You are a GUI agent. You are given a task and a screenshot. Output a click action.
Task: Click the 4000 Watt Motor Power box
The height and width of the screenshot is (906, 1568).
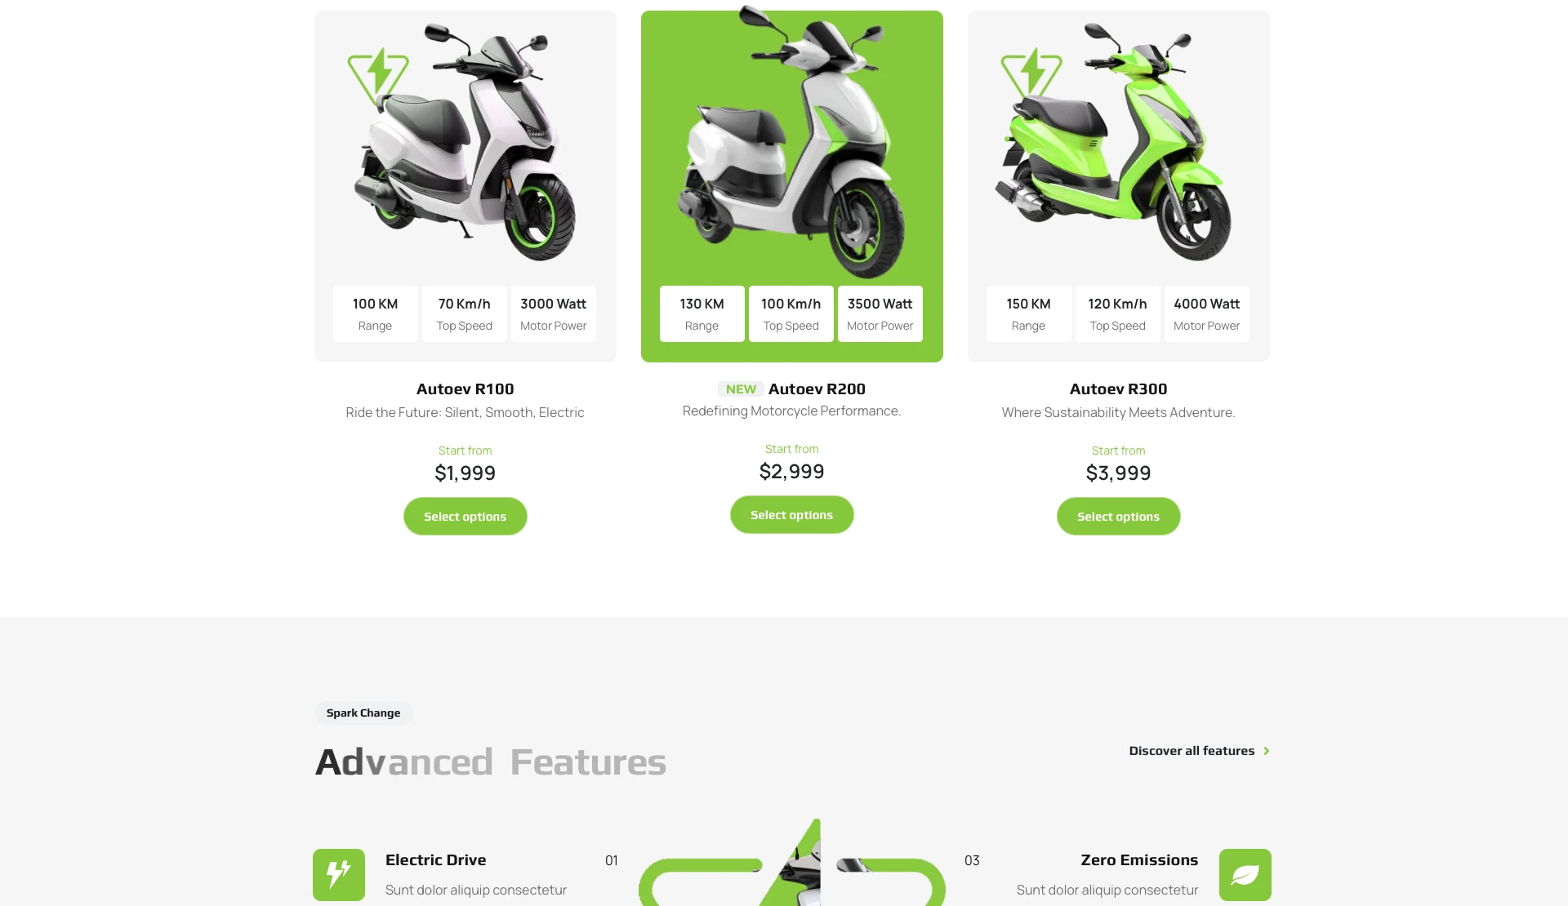pyautogui.click(x=1207, y=313)
